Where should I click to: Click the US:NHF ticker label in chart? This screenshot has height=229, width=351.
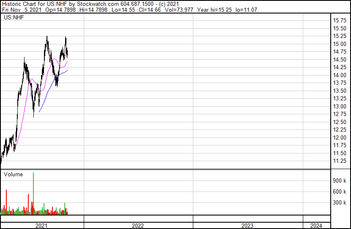(13, 18)
